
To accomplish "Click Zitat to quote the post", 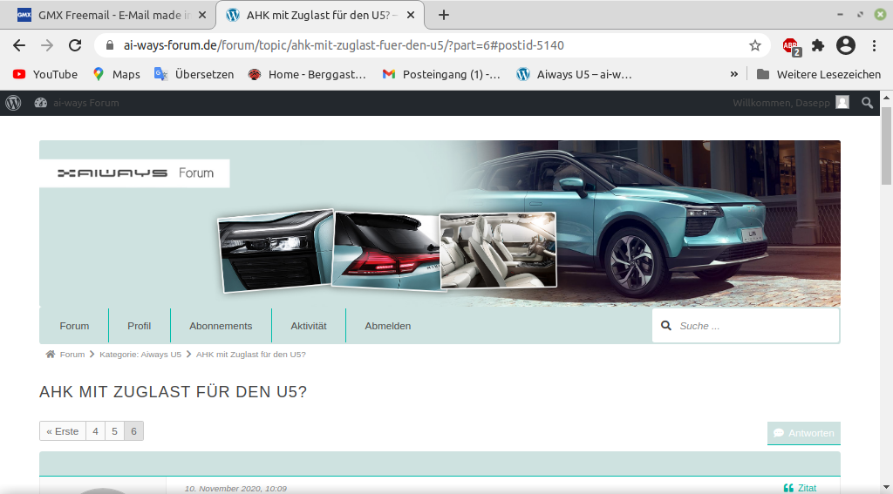I will 801,488.
